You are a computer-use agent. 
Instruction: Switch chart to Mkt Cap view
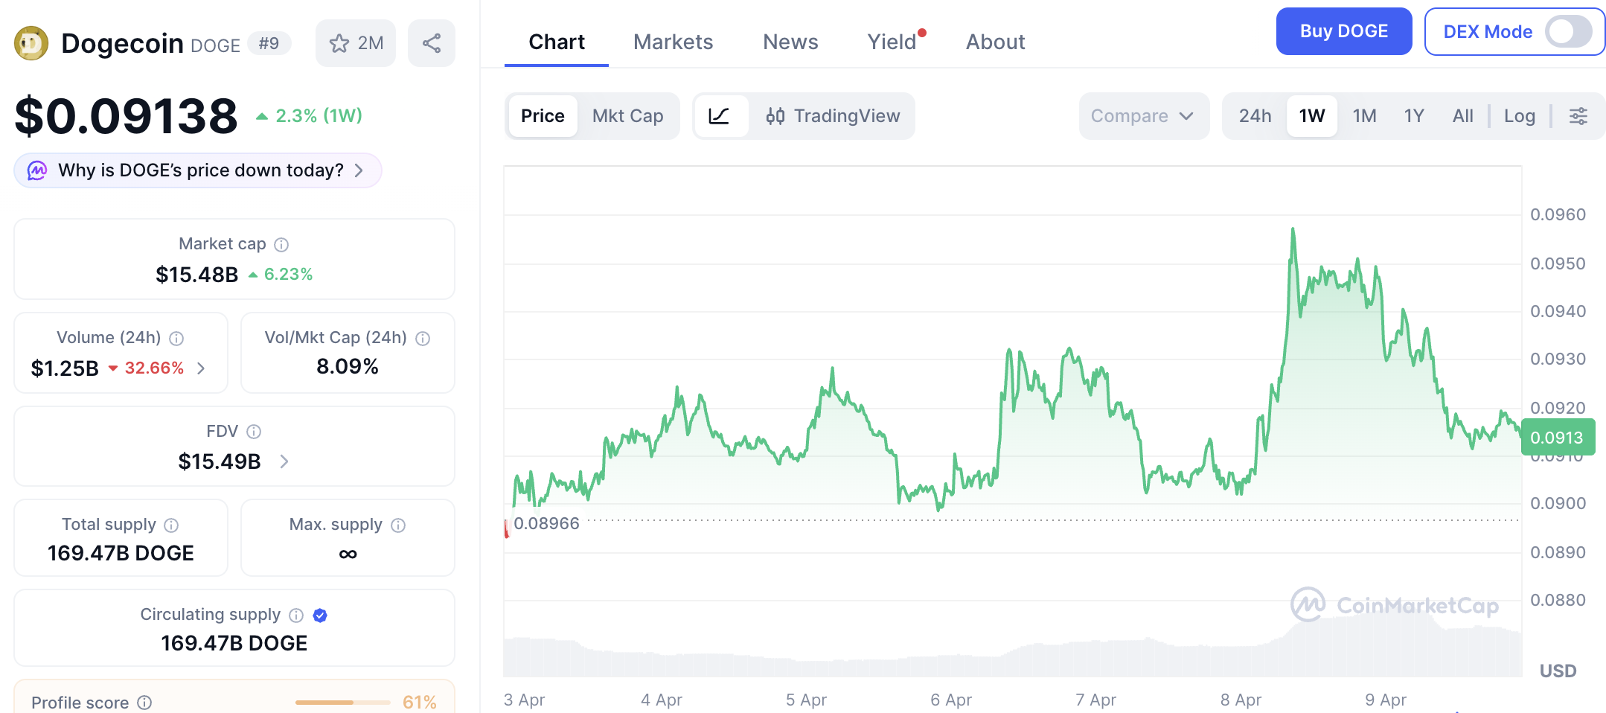point(627,116)
